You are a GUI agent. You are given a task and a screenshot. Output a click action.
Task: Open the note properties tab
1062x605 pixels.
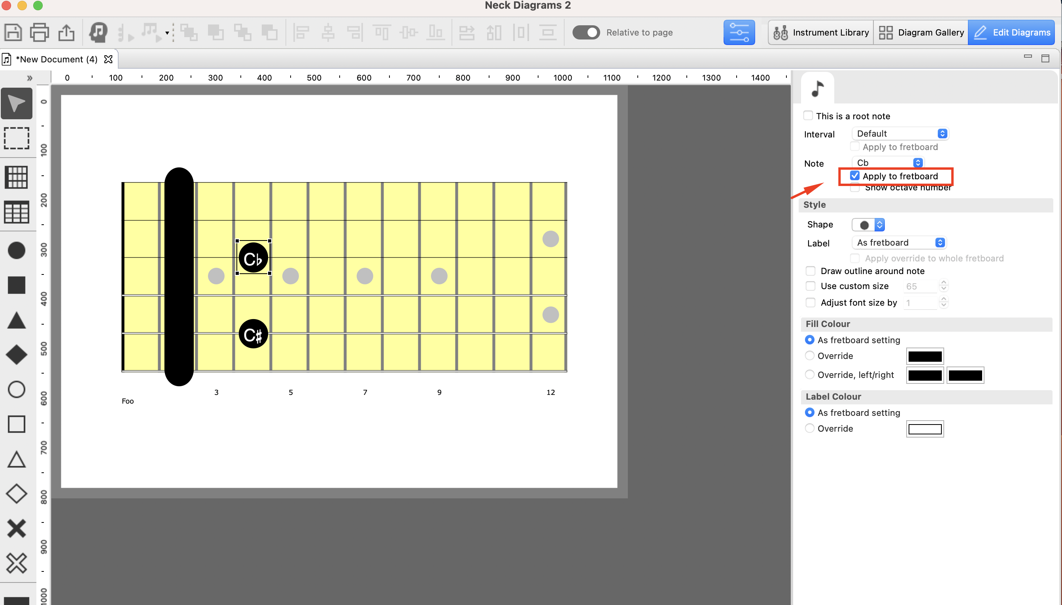click(x=817, y=88)
